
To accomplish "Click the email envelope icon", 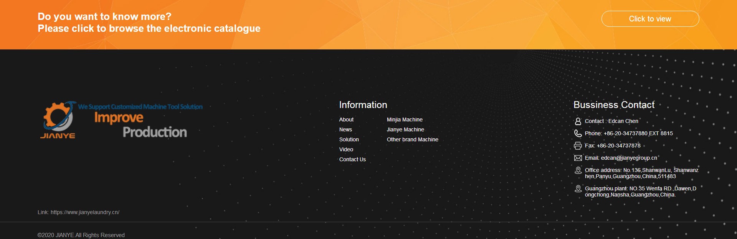I will point(578,158).
